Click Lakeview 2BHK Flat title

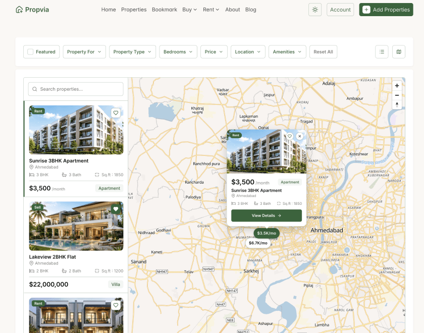pos(52,257)
